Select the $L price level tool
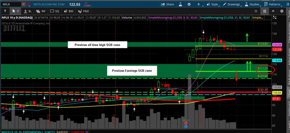Screen dimensions: 290x133 [28, 11]
